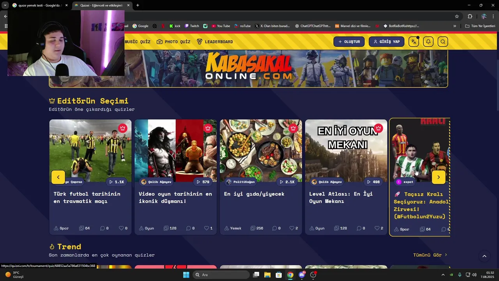The height and width of the screenshot is (281, 499).
Task: Open author PolitiKağan profile
Action: click(241, 182)
